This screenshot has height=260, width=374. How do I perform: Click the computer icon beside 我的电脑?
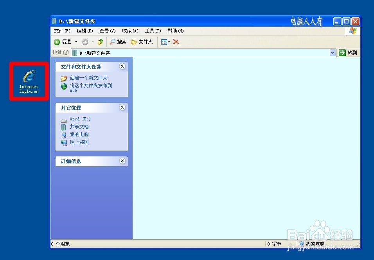tap(64, 135)
